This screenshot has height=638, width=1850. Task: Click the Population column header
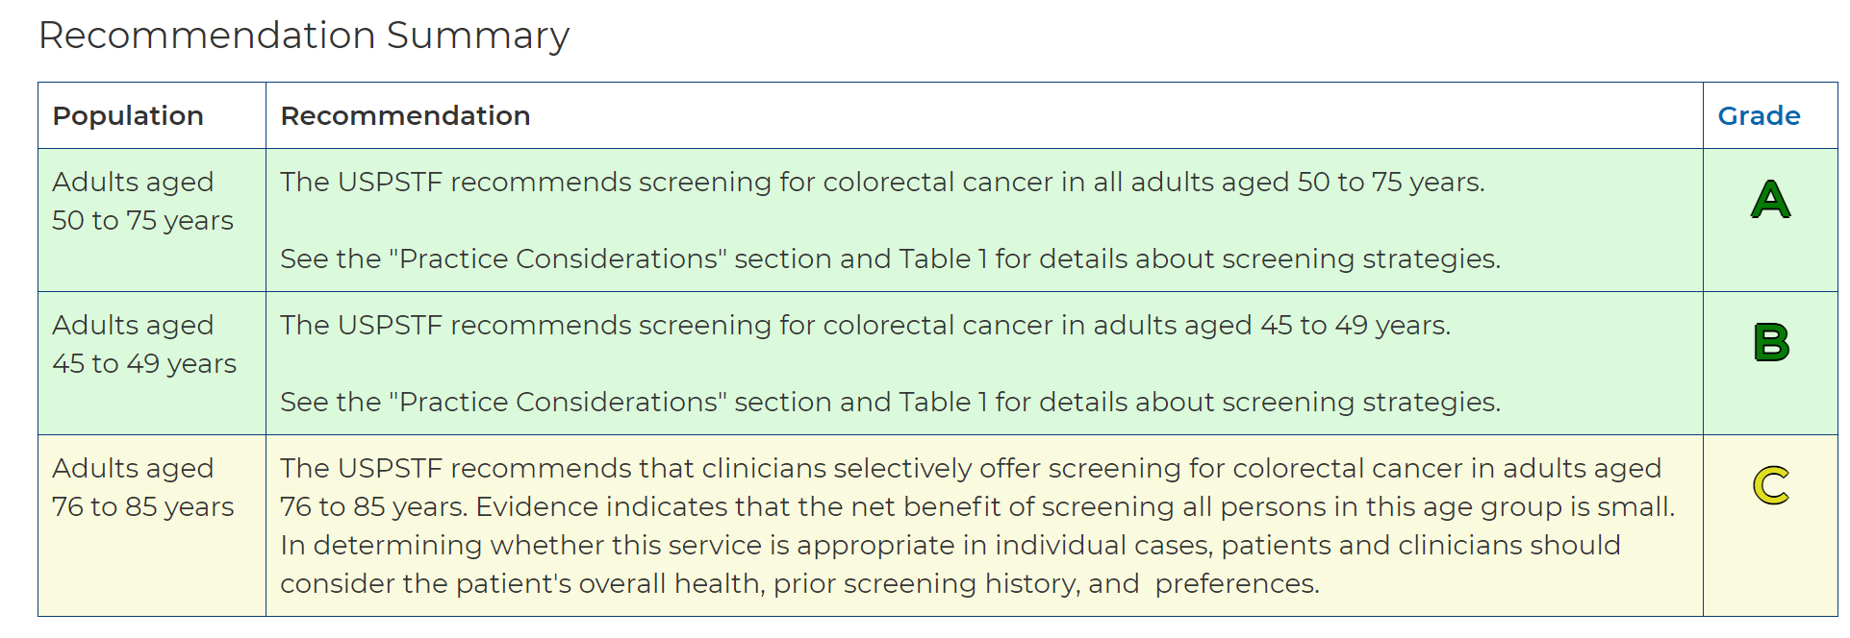click(x=128, y=116)
